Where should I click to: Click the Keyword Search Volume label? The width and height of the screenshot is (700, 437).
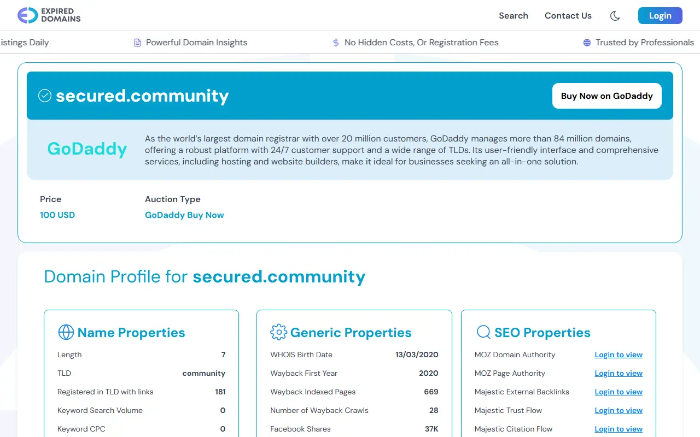click(100, 411)
